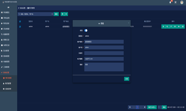This screenshot has height=111, width=186.
Task: Open the per-page 10 items dropdown
Action: click(152, 107)
